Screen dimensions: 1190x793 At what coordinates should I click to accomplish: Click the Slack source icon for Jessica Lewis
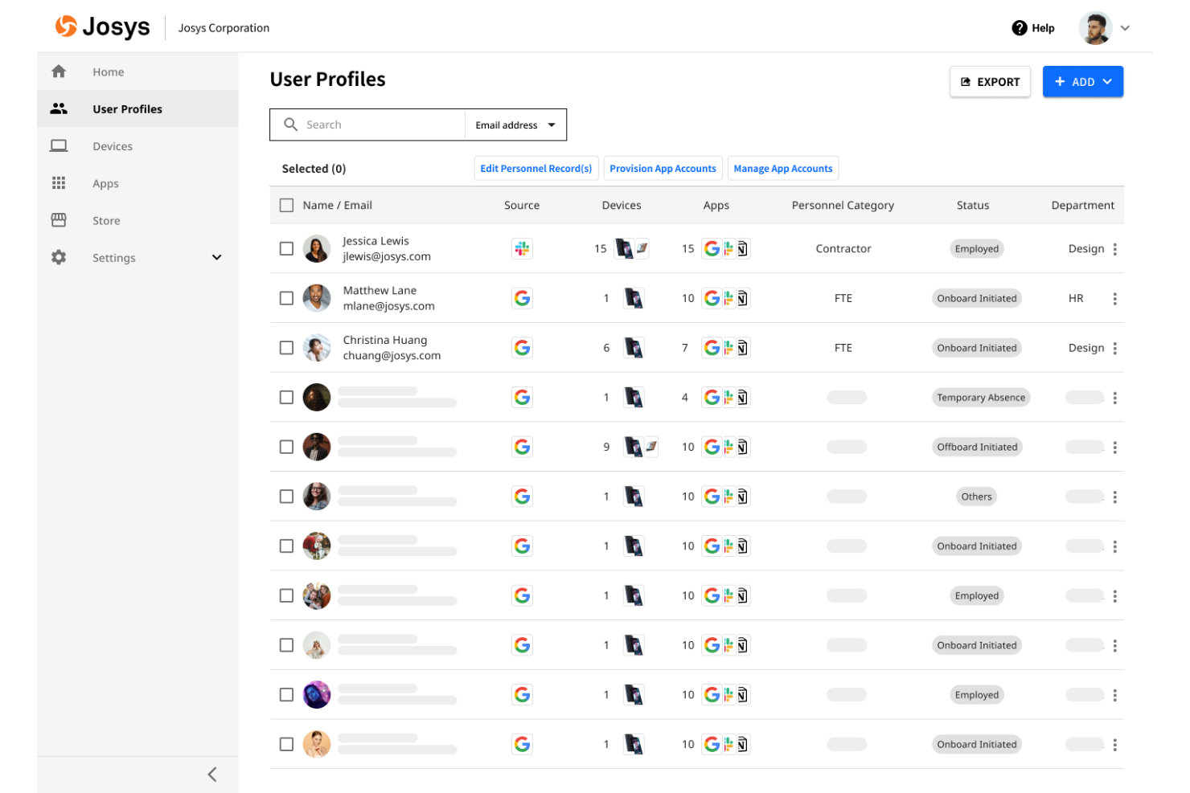click(522, 248)
